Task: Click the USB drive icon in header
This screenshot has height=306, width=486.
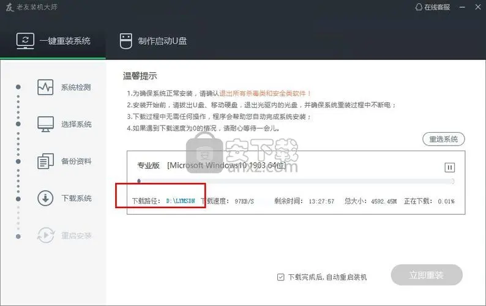Action: (x=126, y=41)
